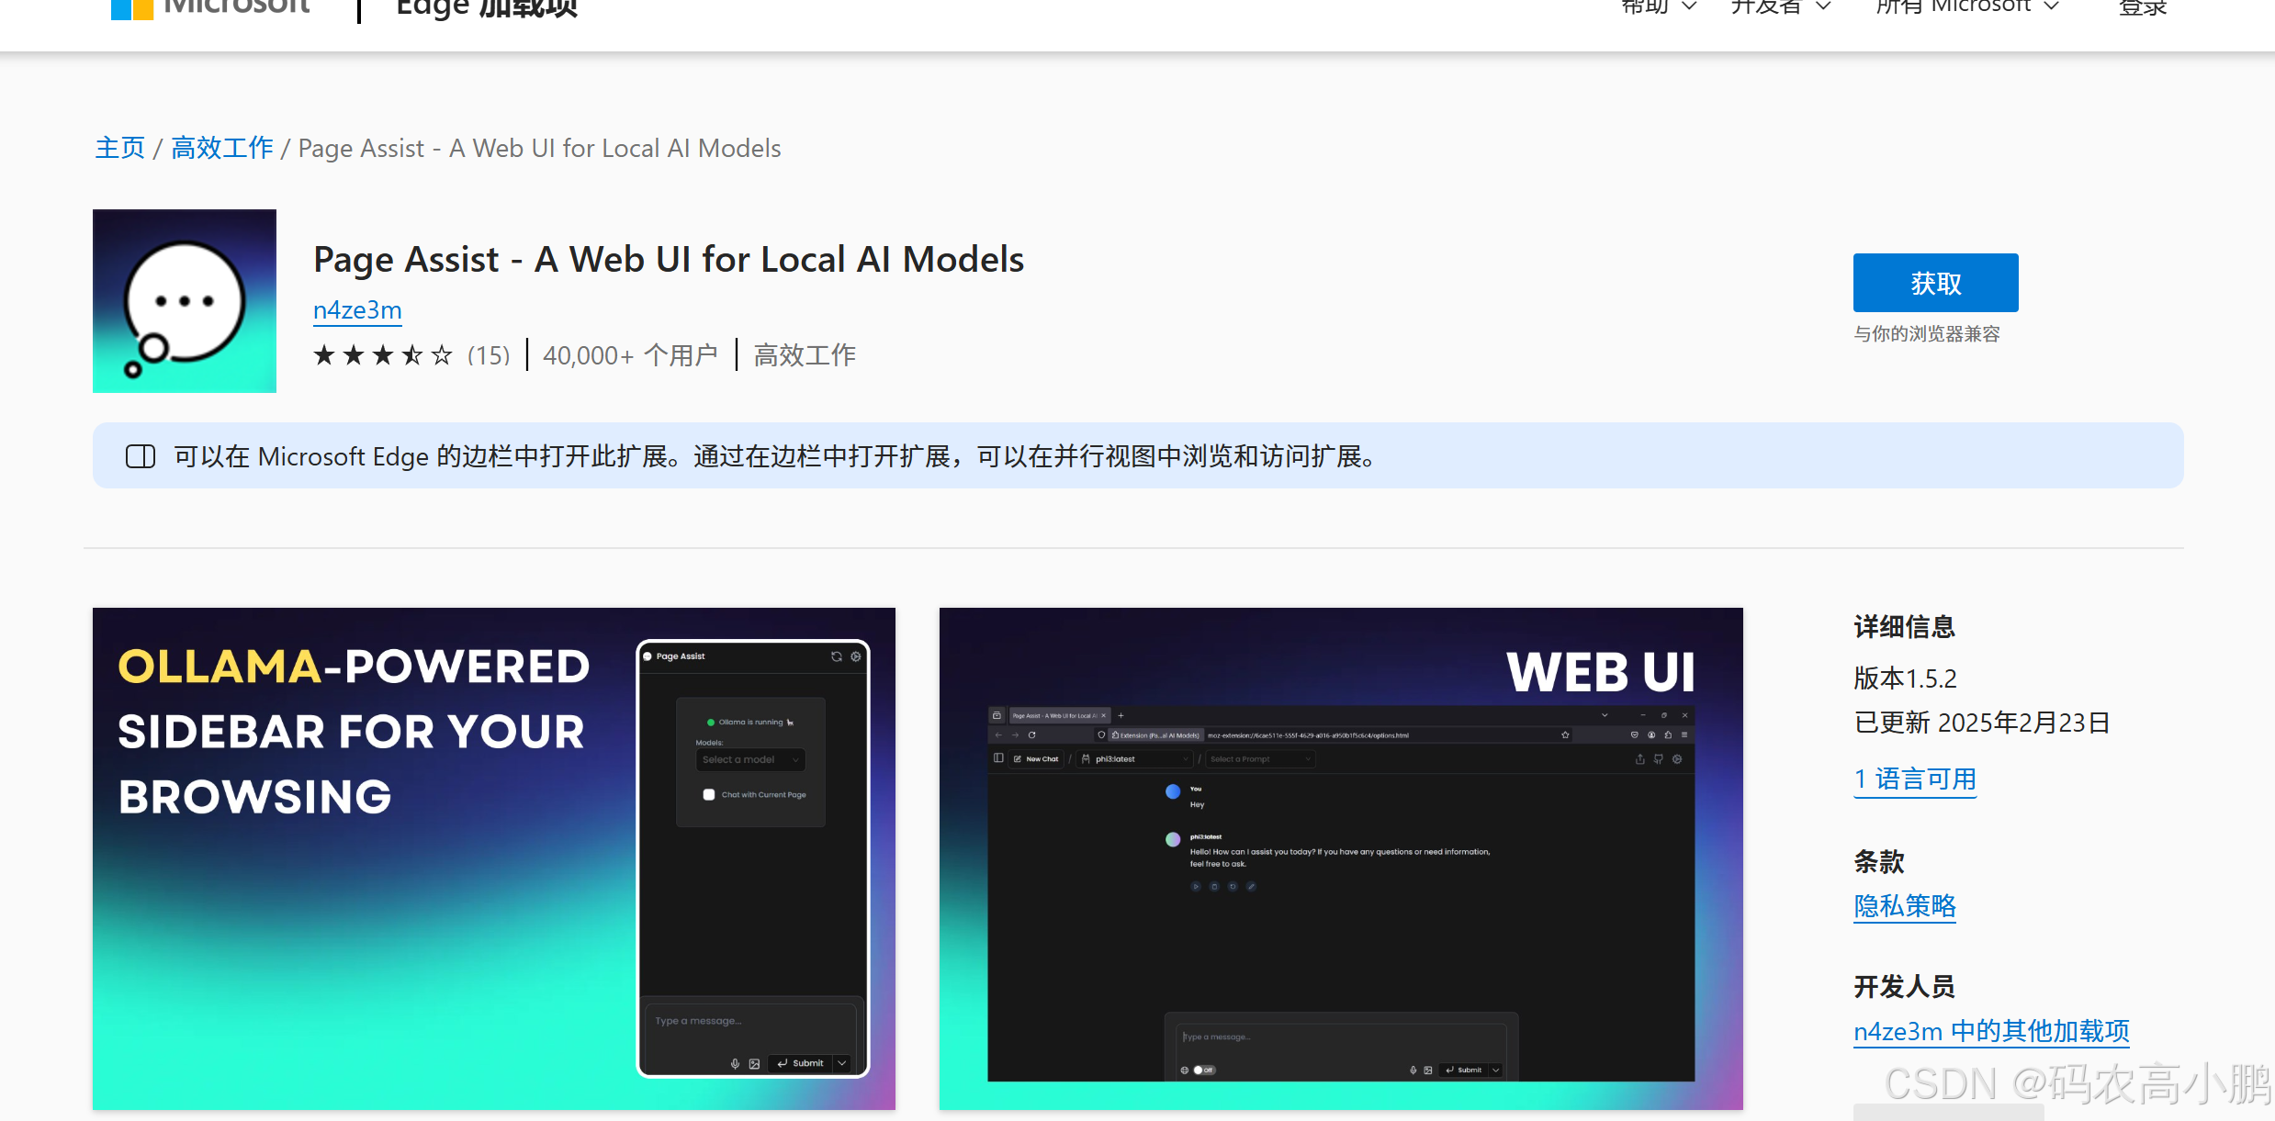The height and width of the screenshot is (1121, 2275).
Task: Click the image upload icon in sidebar screenshot
Action: coord(754,1063)
